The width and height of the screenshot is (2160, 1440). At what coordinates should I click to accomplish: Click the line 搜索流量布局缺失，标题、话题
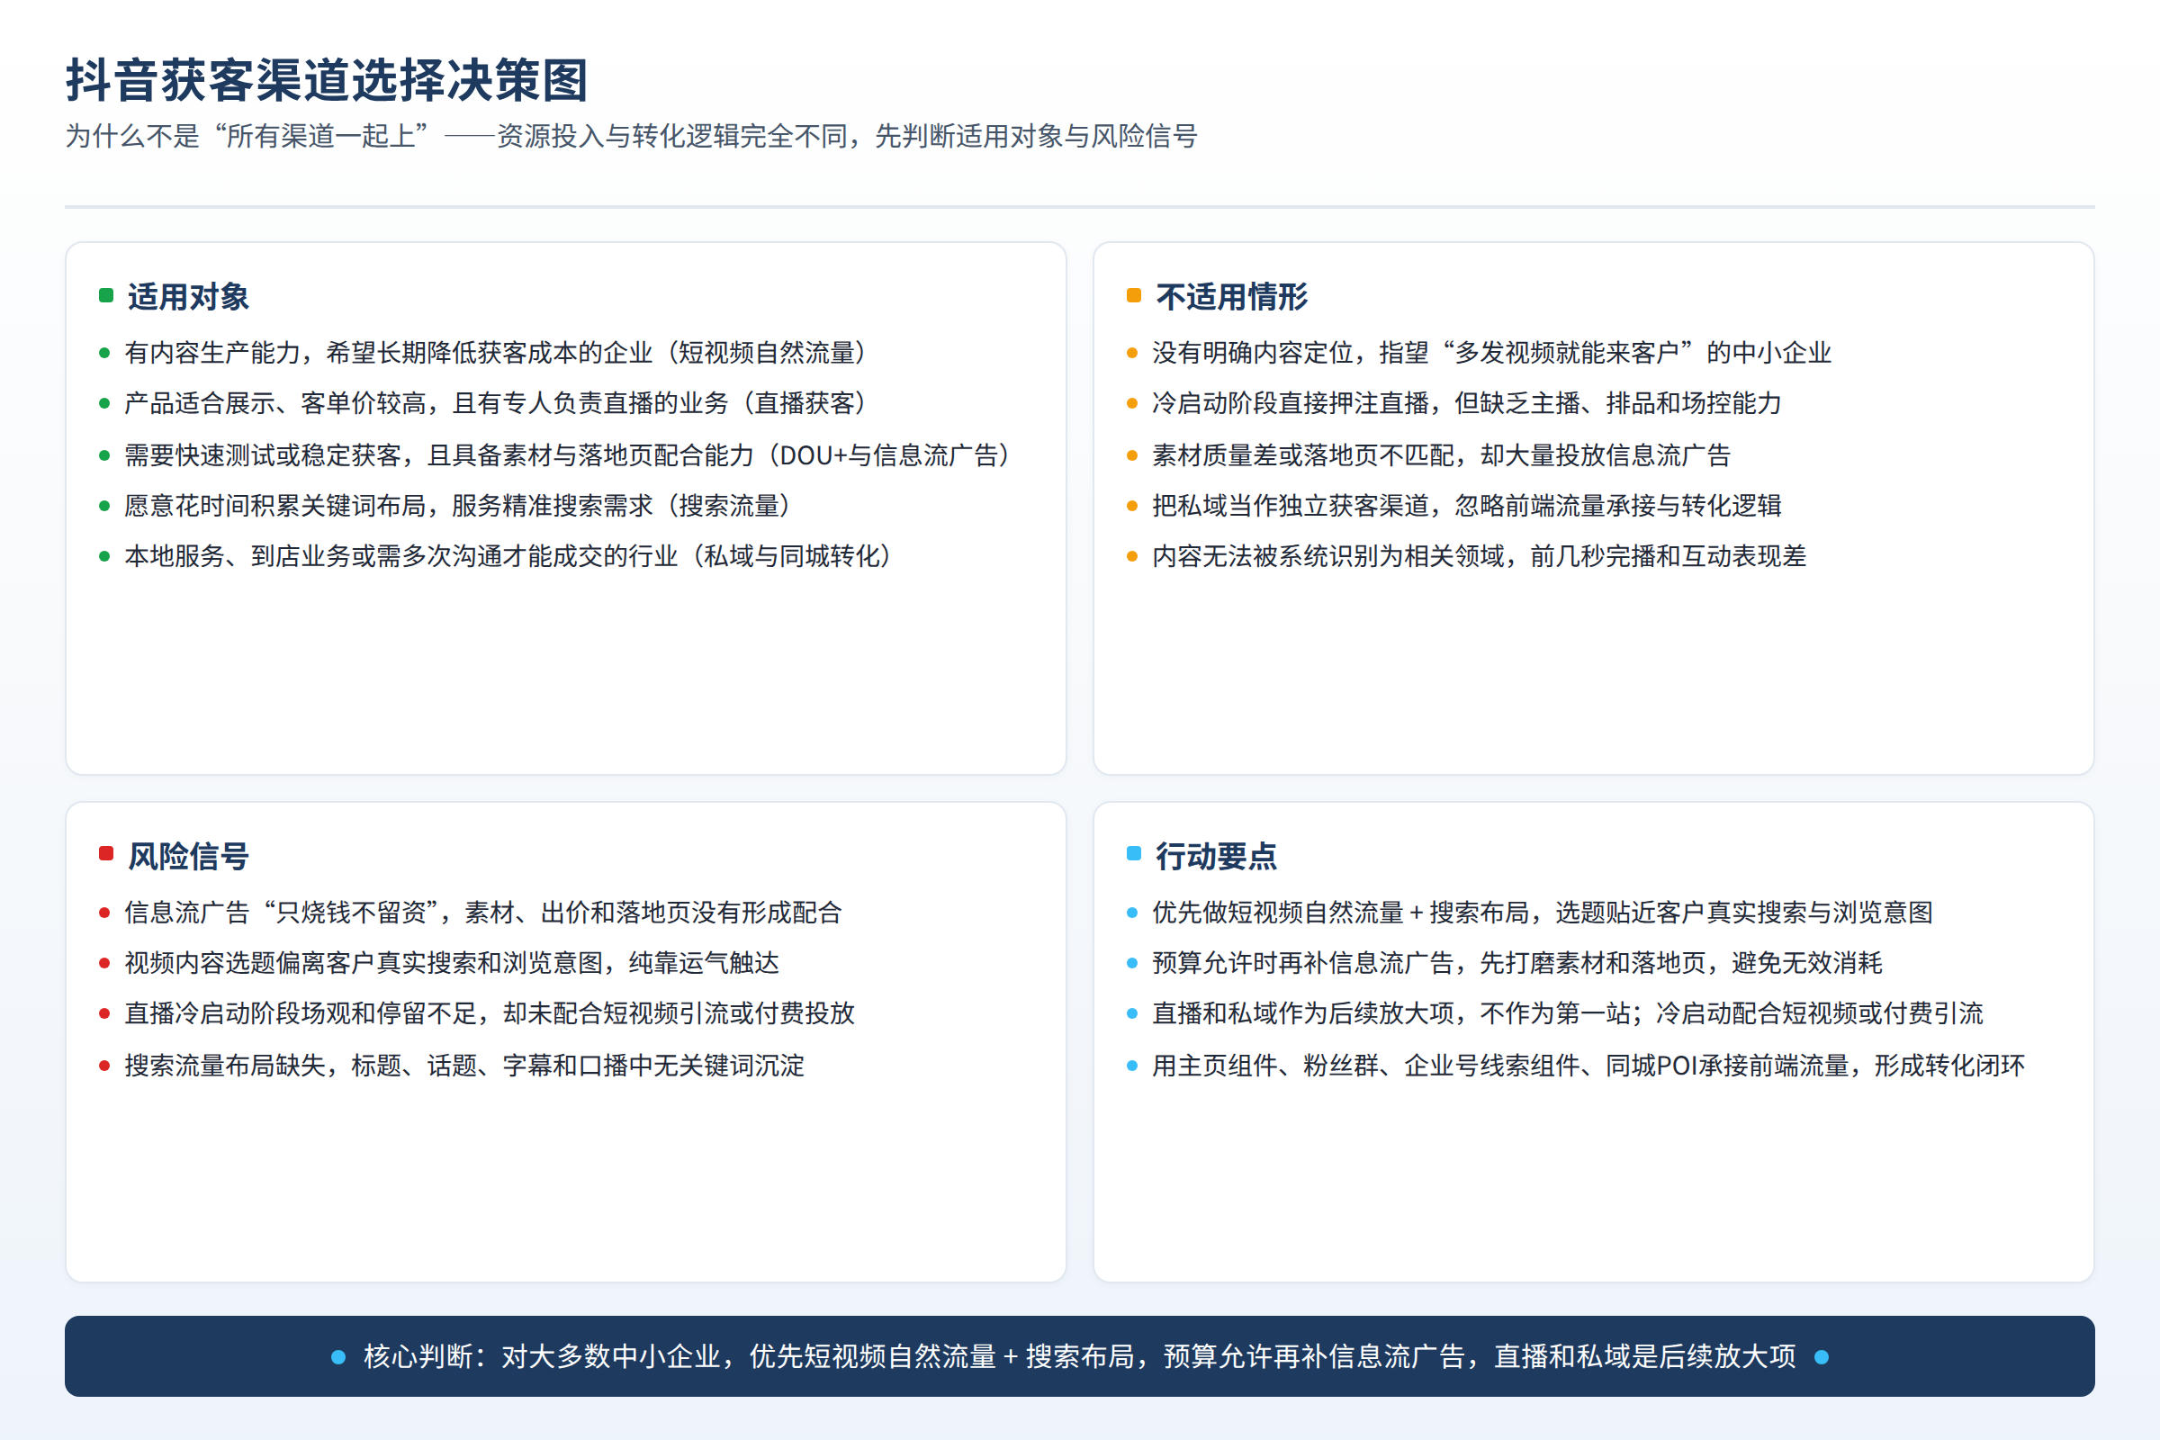pos(464,1066)
